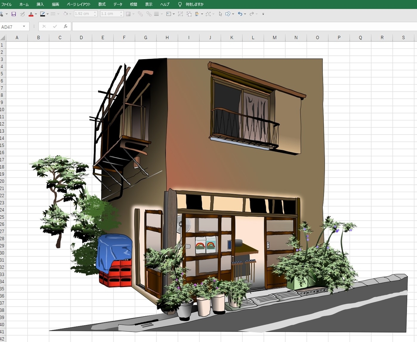417x342 pixels.
Task: Click into the formula bar
Action: pyautogui.click(x=245, y=26)
